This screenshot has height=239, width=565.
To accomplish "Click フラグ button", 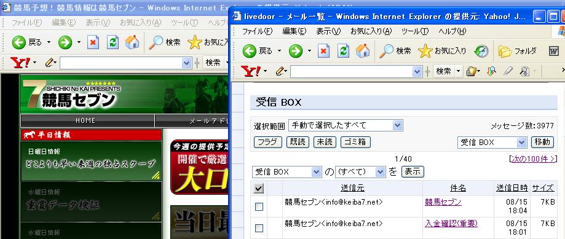I will (267, 142).
